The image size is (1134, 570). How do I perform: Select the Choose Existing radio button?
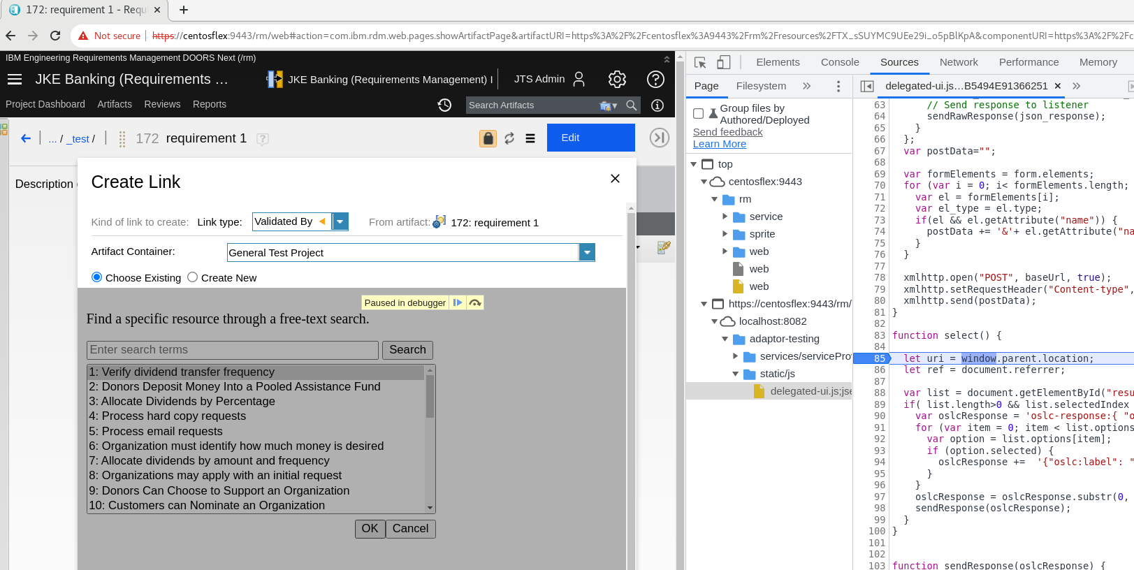[x=97, y=277]
